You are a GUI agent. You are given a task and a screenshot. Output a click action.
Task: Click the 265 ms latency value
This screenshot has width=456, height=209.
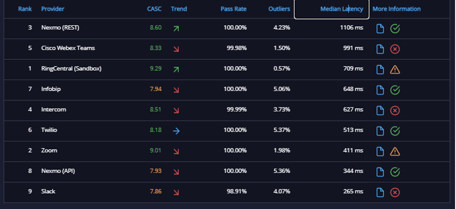353,191
